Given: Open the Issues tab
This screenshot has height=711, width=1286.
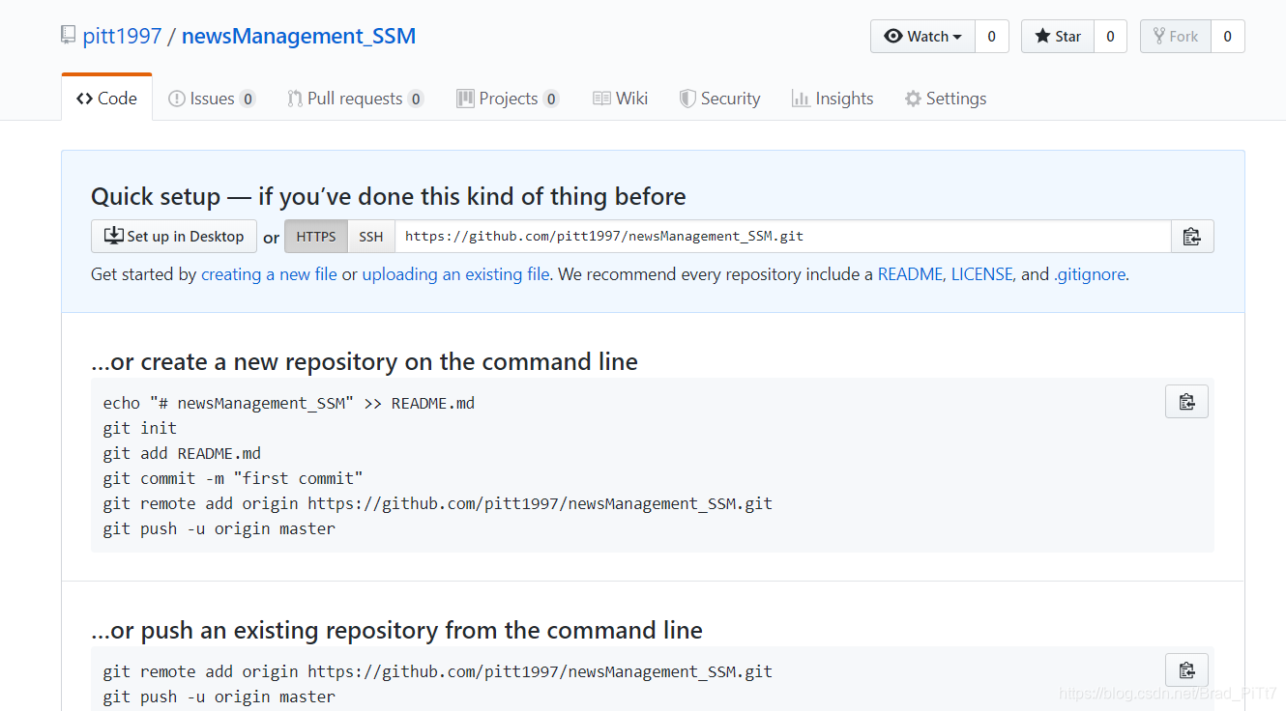Looking at the screenshot, I should [212, 99].
